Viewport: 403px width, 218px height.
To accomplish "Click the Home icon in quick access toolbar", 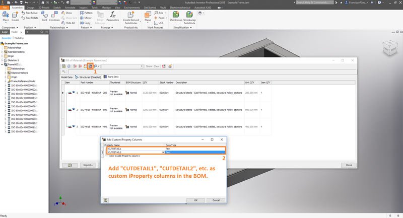I will (43, 3).
